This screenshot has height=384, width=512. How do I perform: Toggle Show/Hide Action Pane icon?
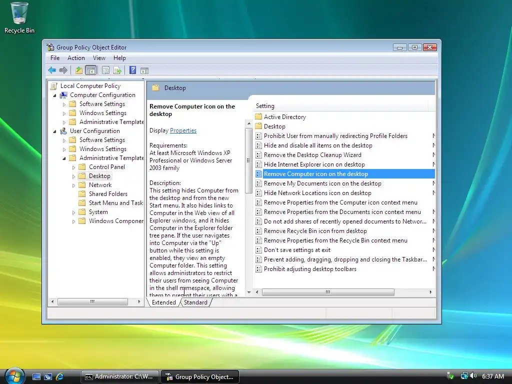(x=144, y=70)
